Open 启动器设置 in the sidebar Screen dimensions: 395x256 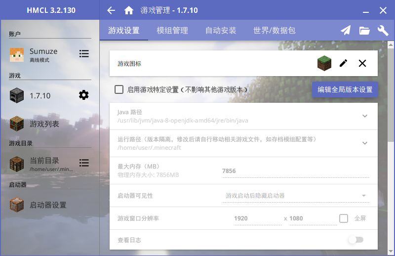pos(47,205)
